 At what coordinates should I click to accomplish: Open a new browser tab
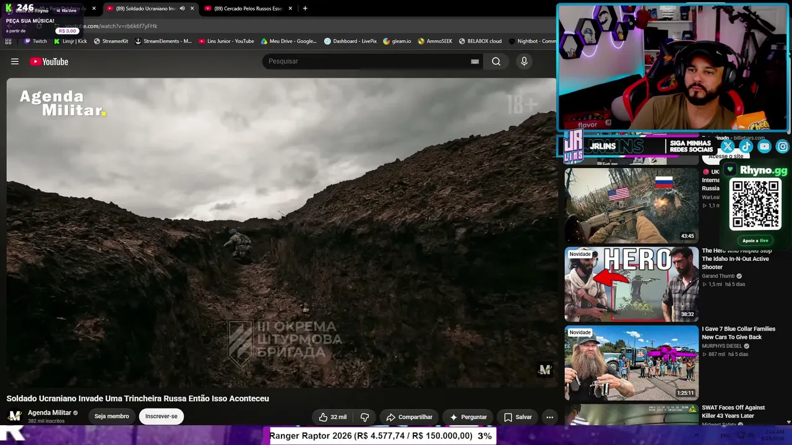coord(305,9)
